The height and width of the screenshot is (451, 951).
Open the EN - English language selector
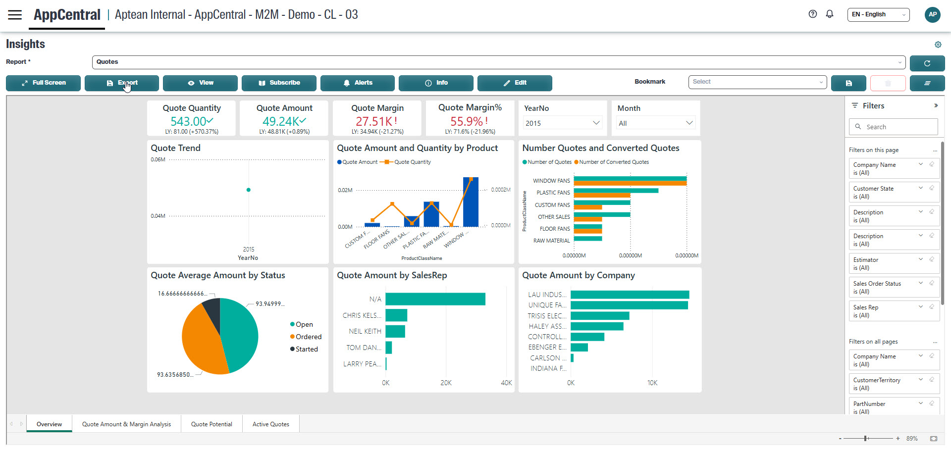pos(878,14)
